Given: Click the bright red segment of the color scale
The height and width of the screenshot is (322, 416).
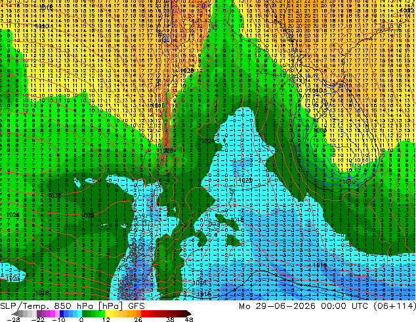Looking at the screenshot, I should click(x=144, y=313).
